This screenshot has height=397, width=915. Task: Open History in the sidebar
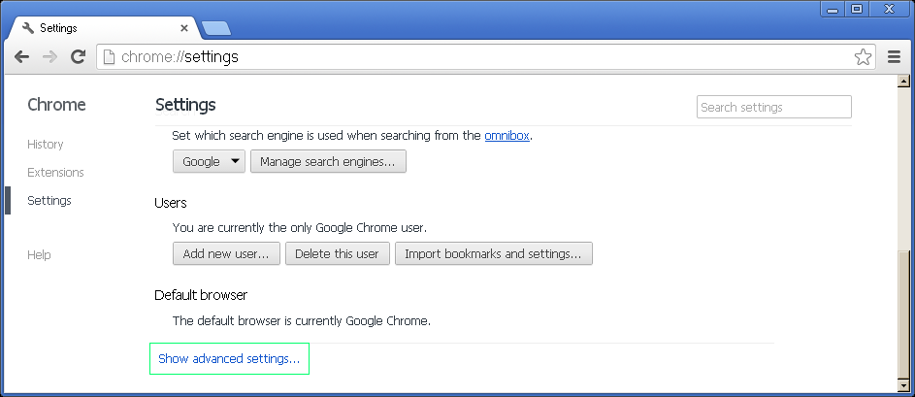click(x=46, y=145)
